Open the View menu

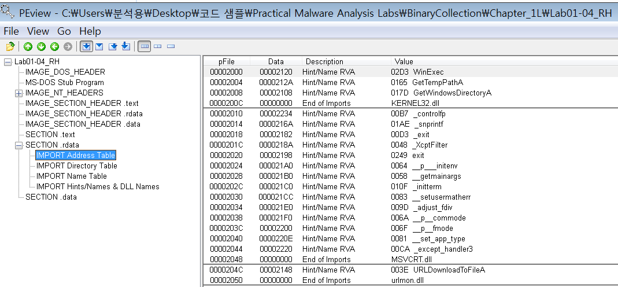(38, 31)
